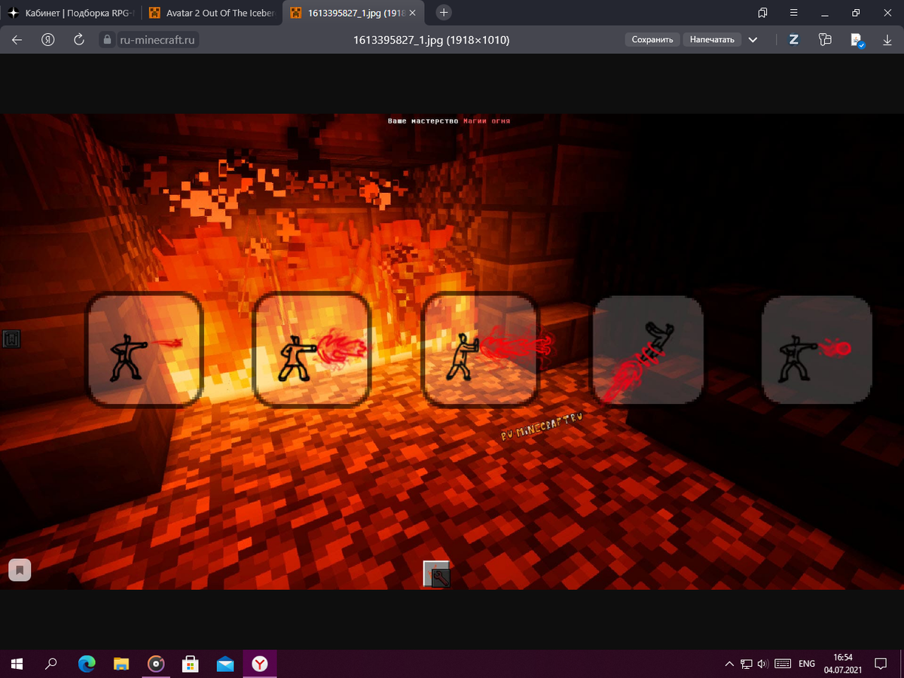
Task: Switch input language via ENG indicator
Action: (x=807, y=664)
